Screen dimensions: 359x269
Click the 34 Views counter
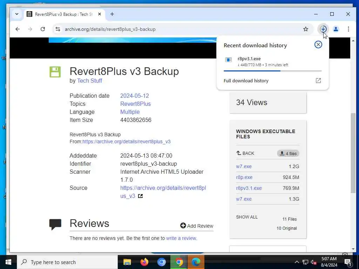pyautogui.click(x=252, y=103)
